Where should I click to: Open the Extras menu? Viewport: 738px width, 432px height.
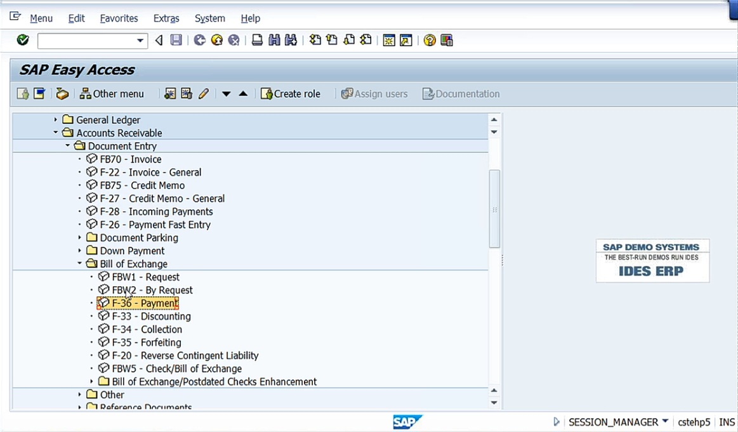click(x=166, y=18)
